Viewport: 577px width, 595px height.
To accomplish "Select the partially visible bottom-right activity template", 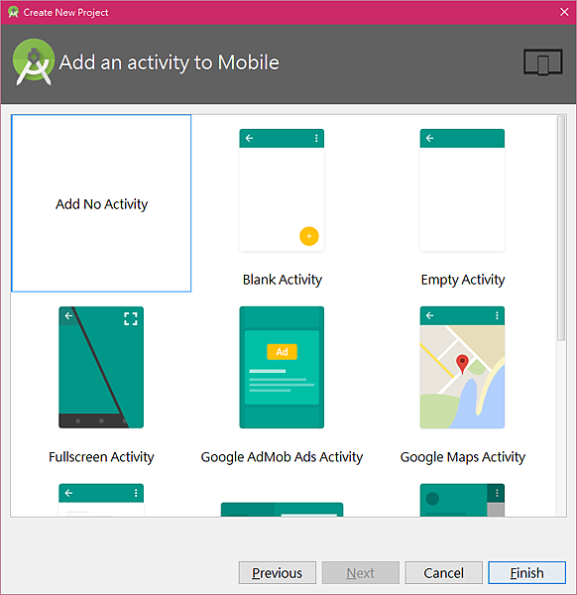I will tap(462, 500).
